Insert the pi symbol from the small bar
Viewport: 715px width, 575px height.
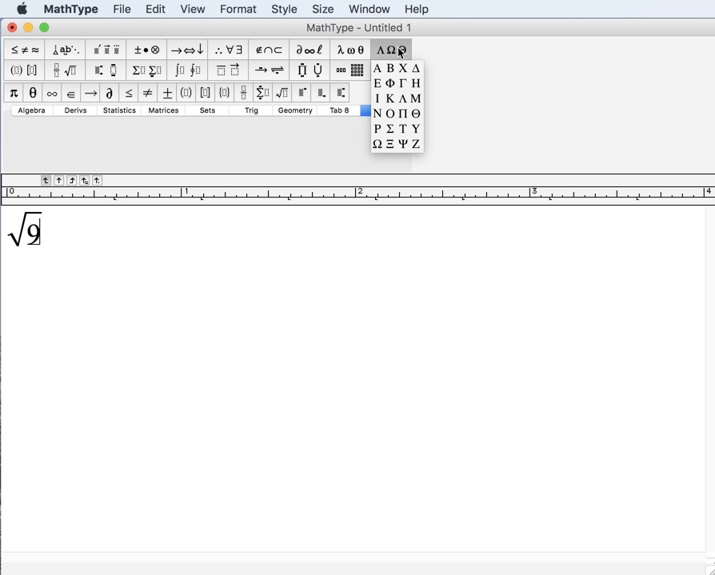pyautogui.click(x=14, y=92)
